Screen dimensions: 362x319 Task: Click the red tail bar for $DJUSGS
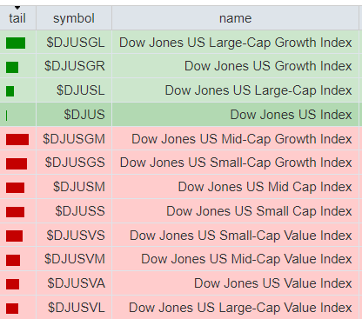click(x=17, y=163)
